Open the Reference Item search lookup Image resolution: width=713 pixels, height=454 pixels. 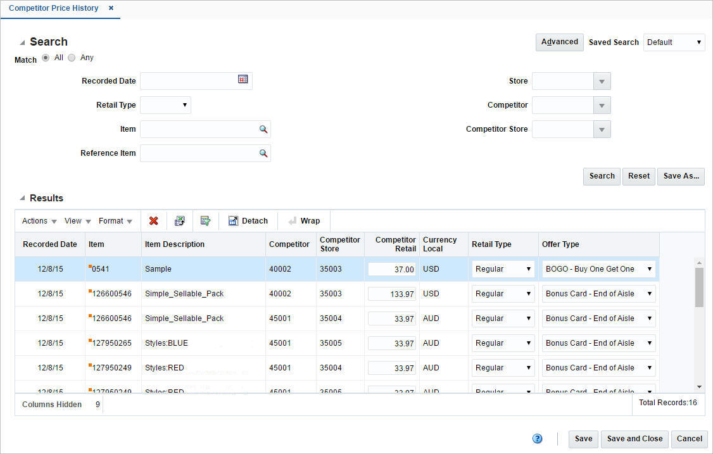pyautogui.click(x=263, y=153)
